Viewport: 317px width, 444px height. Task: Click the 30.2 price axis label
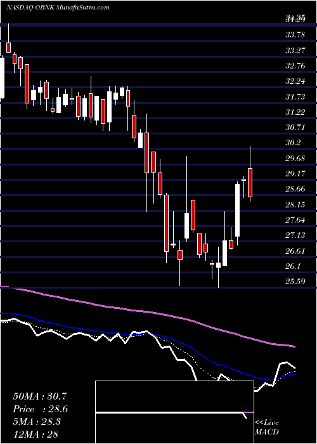click(x=293, y=143)
